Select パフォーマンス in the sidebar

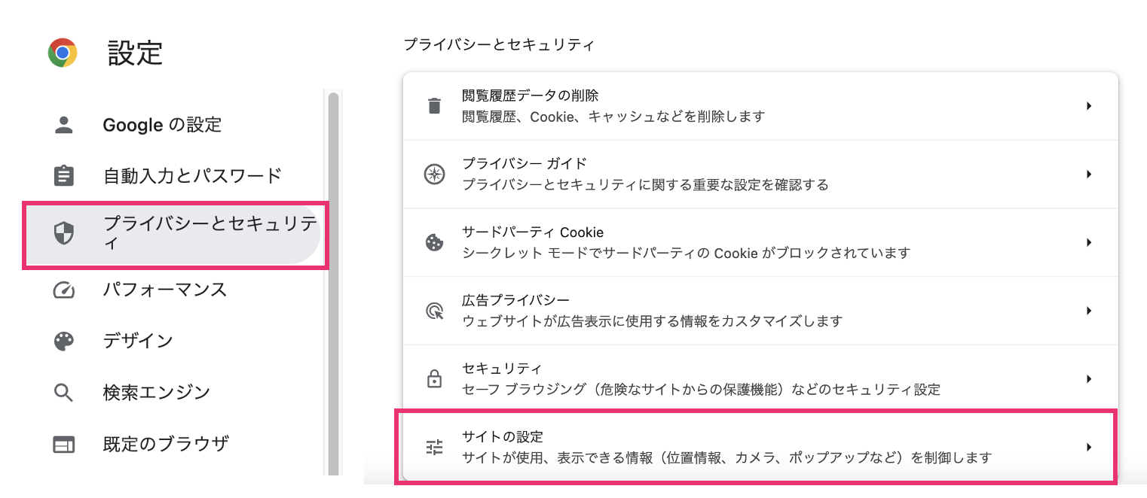coord(165,290)
